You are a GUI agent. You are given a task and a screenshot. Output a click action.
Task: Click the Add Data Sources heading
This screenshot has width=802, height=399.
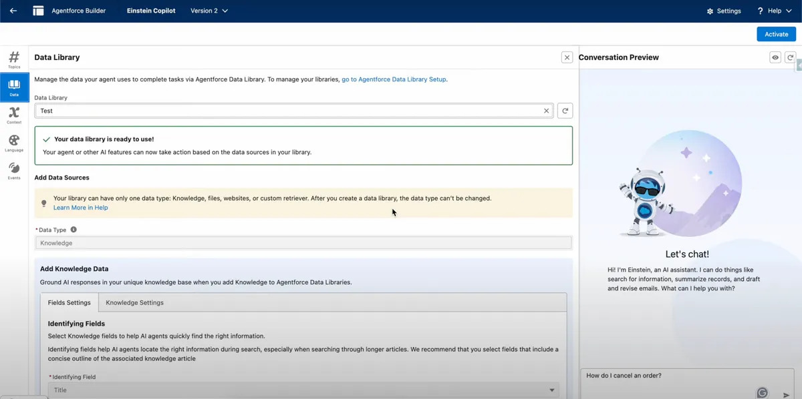pos(61,177)
